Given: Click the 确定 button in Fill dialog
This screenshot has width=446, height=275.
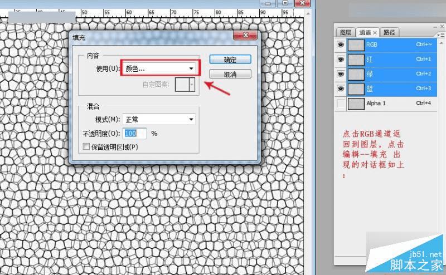Looking at the screenshot, I should (x=230, y=60).
